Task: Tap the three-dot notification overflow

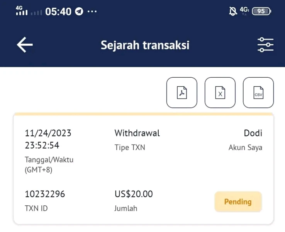Action: (x=92, y=12)
